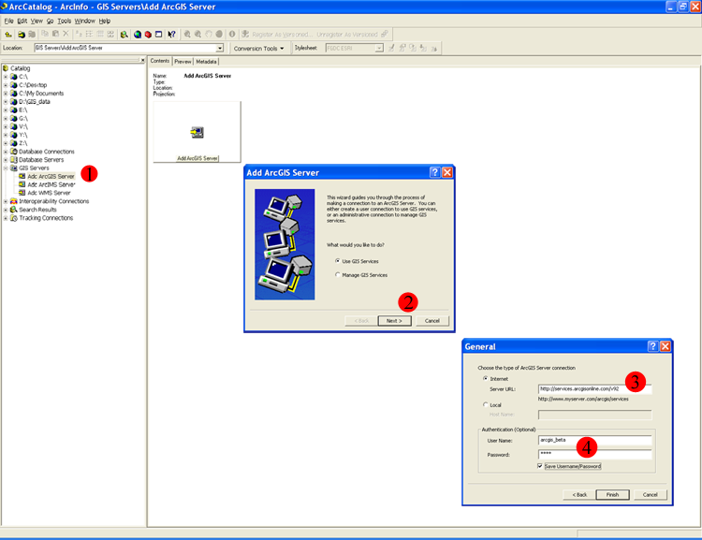Expand the C:\ drive tree node

pyautogui.click(x=6, y=77)
